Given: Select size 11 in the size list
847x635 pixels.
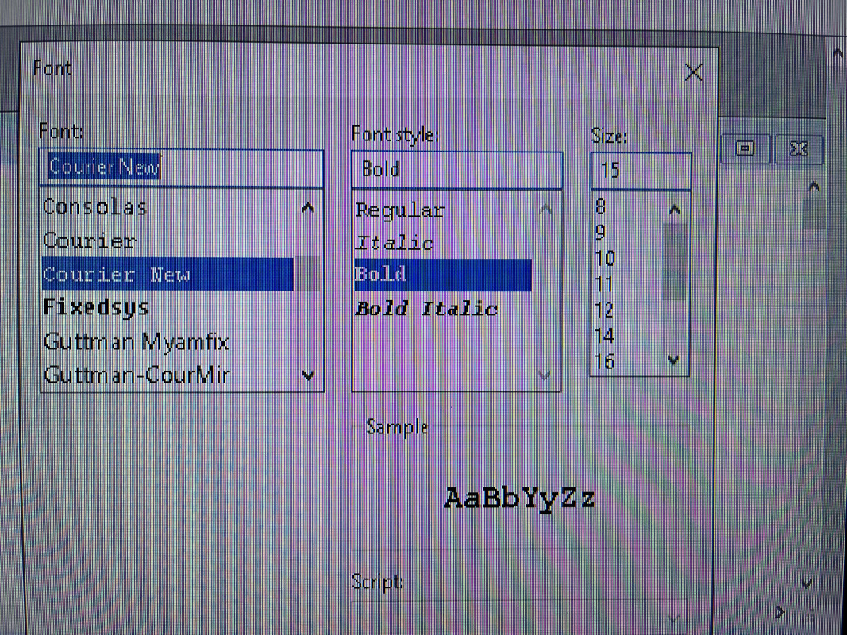Looking at the screenshot, I should coord(626,285).
